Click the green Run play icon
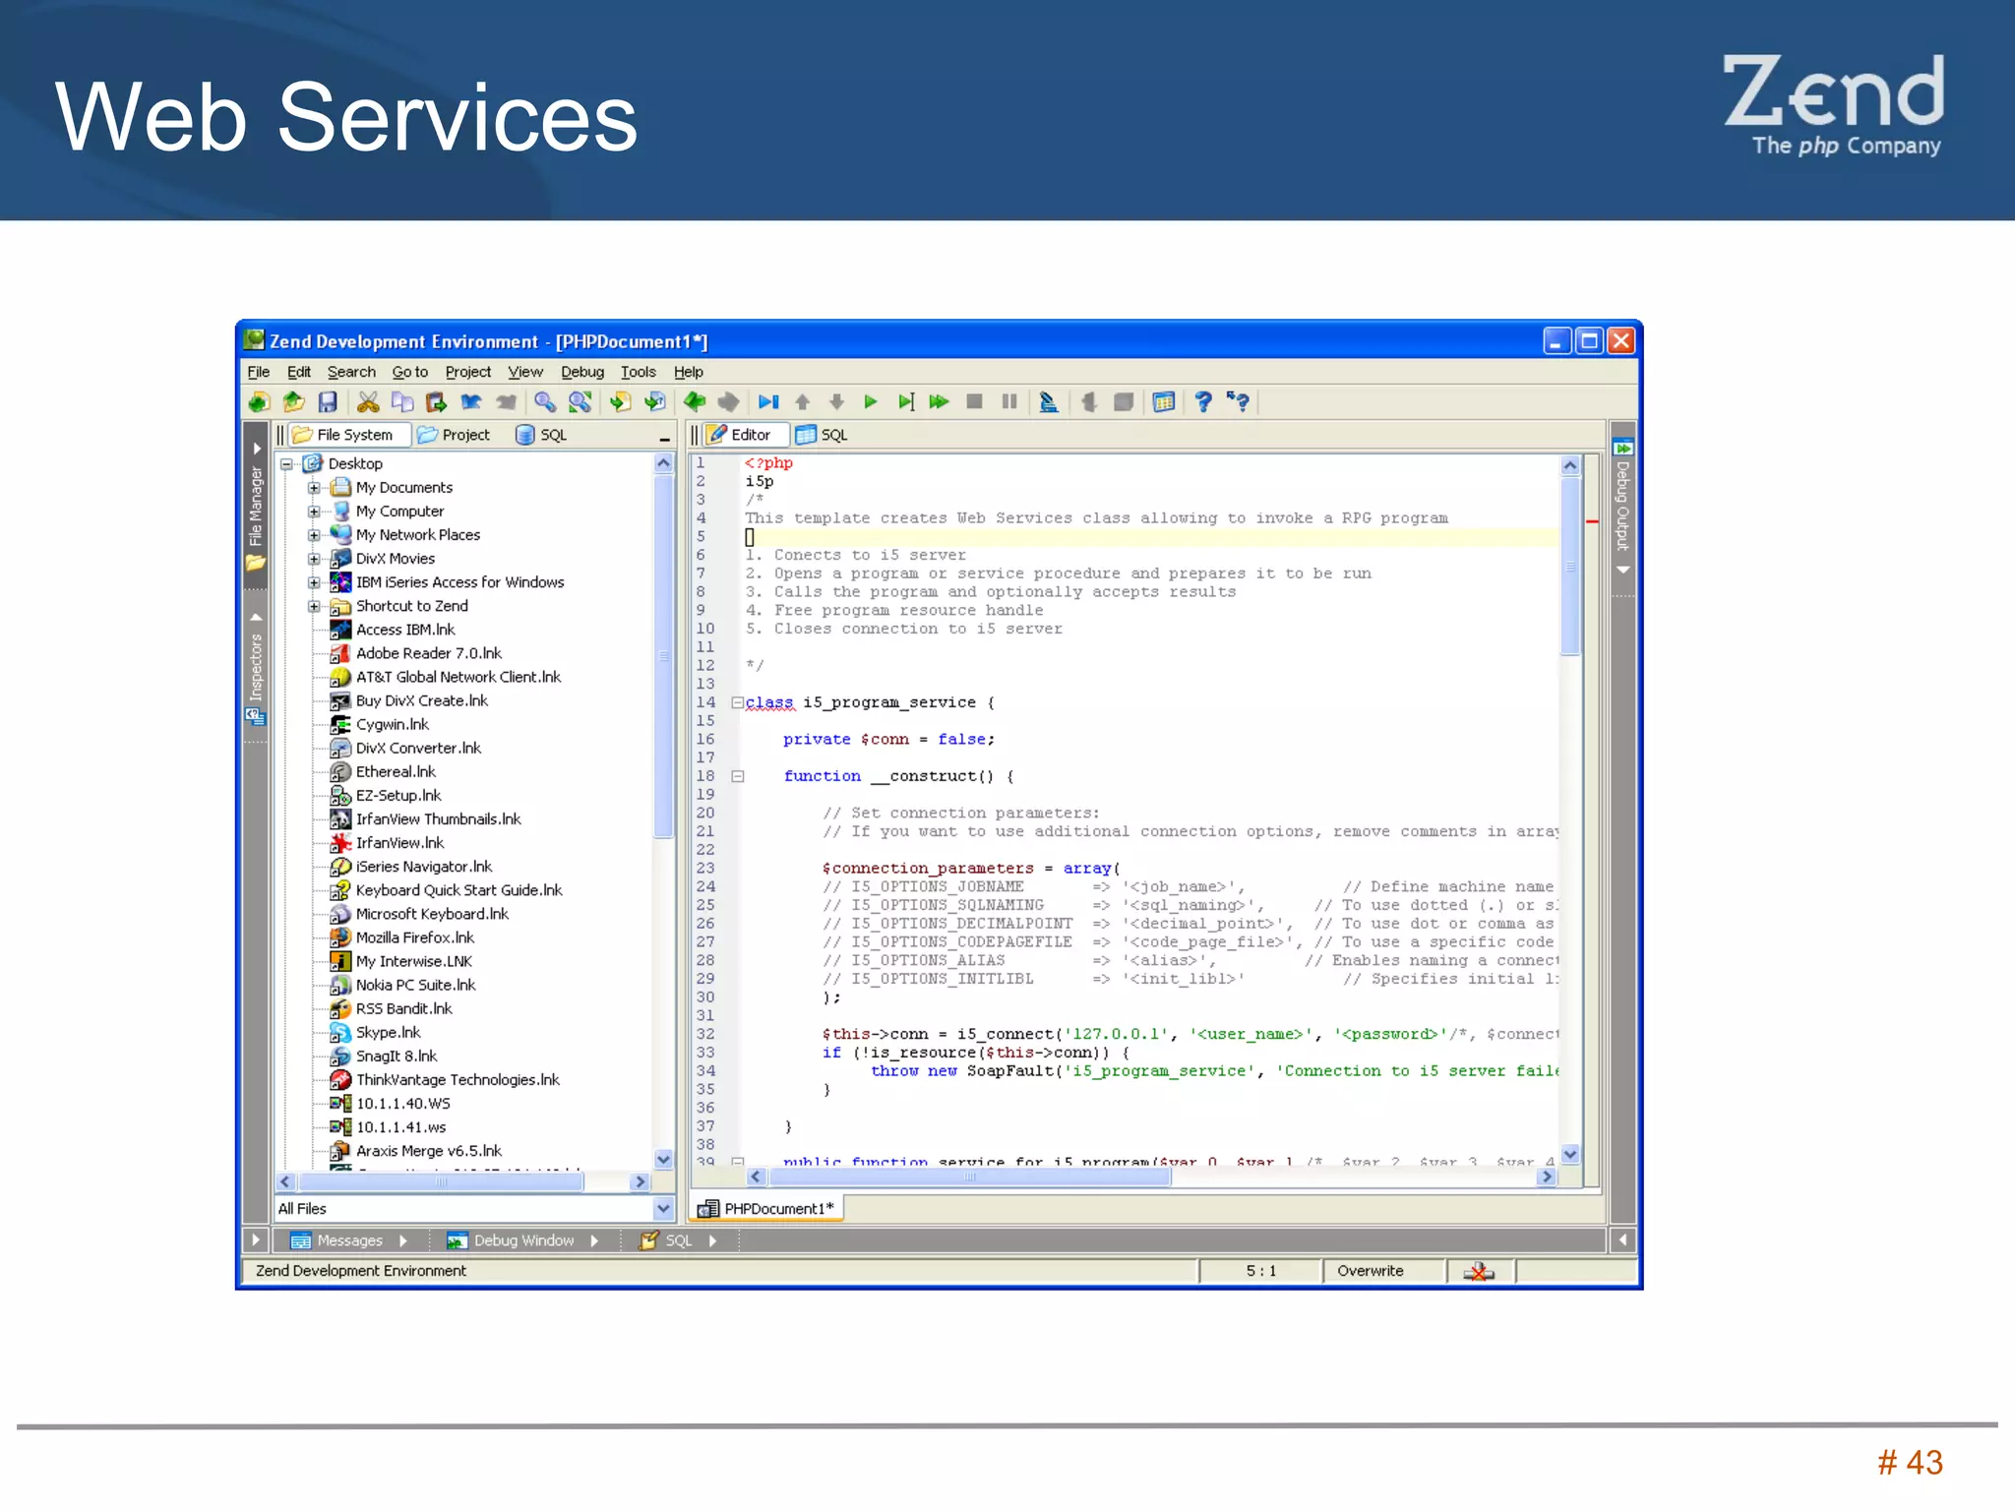The height and width of the screenshot is (1511, 2015). [870, 401]
